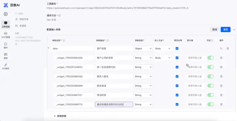The height and width of the screenshot is (121, 237).
Task: Open the 工作空间 sidebar section
Action: coord(6,24)
